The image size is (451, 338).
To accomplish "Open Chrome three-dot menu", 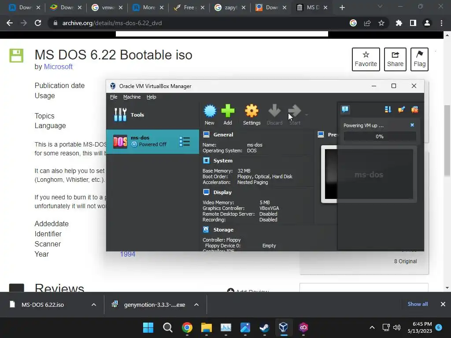I will [x=441, y=23].
